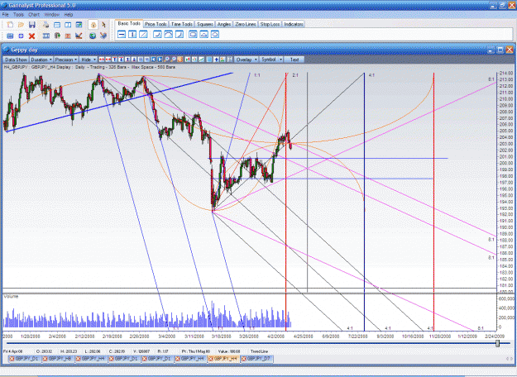Select the pointer arrow tool

point(103,25)
